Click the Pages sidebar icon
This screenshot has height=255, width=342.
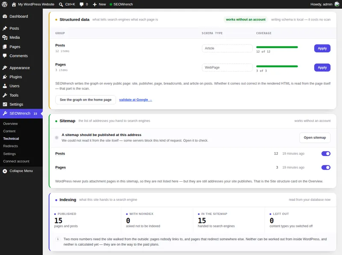point(5,47)
